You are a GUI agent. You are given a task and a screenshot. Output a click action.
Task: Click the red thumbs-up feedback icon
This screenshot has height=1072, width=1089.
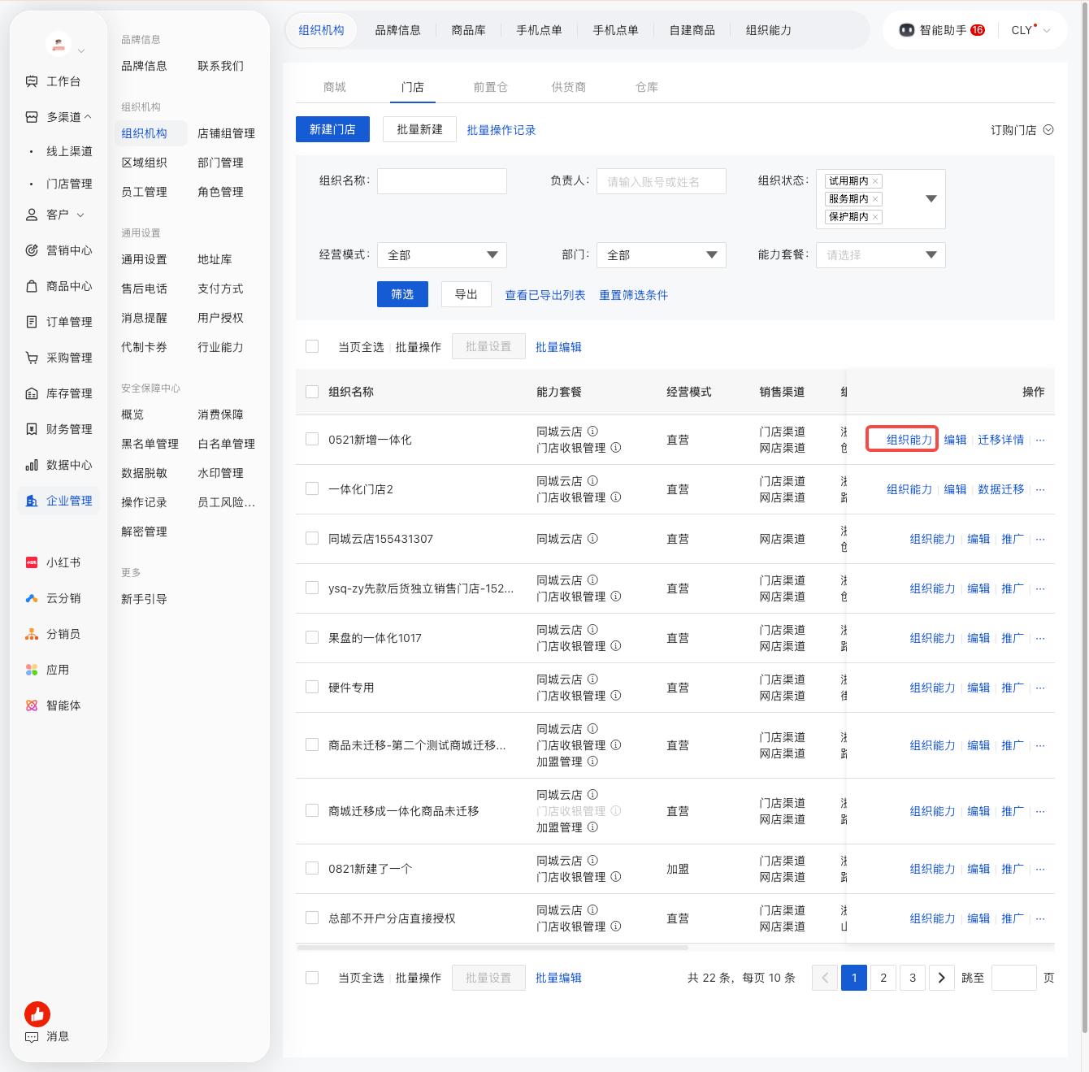point(37,1013)
